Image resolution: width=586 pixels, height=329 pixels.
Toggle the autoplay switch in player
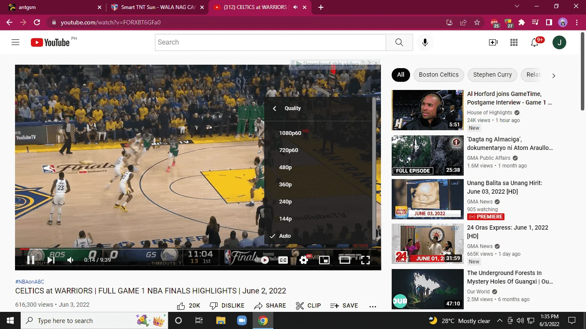265,260
